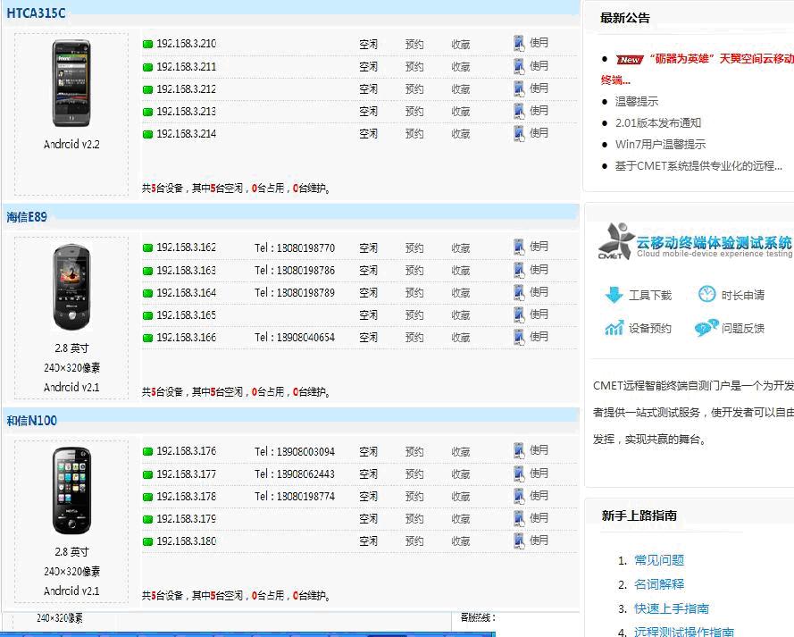Click the 最新公告 heading
The width and height of the screenshot is (794, 637).
coord(625,18)
